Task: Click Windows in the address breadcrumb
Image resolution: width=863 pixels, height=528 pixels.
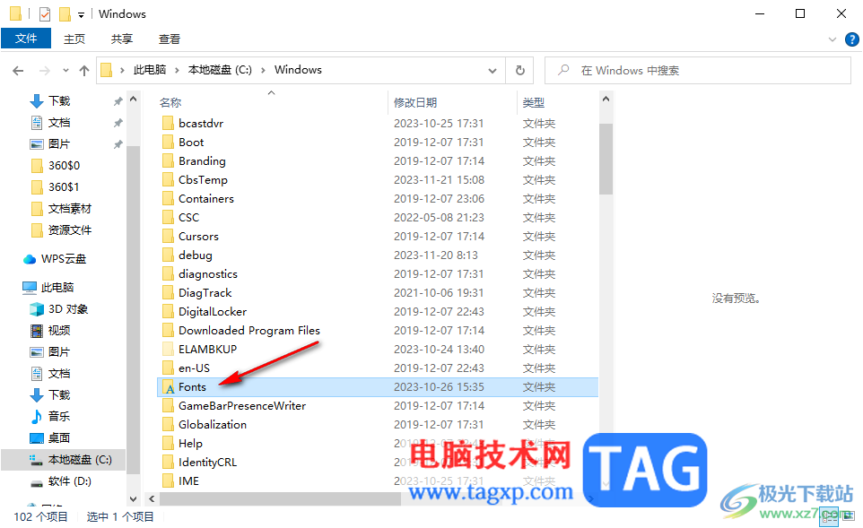Action: [298, 70]
